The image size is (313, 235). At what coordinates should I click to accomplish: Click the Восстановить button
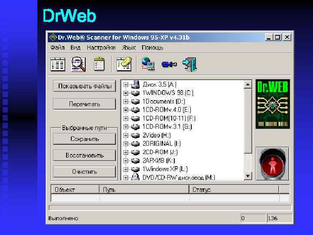[85, 155]
